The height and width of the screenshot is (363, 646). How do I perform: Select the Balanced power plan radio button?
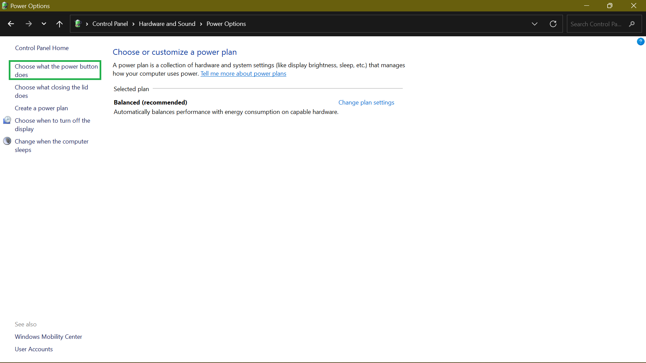109,103
